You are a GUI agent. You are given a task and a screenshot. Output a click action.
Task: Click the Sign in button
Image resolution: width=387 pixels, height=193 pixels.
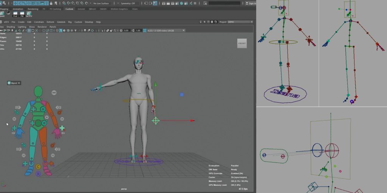251,3
